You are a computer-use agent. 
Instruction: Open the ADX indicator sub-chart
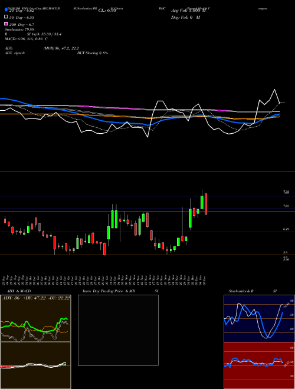click(x=35, y=318)
